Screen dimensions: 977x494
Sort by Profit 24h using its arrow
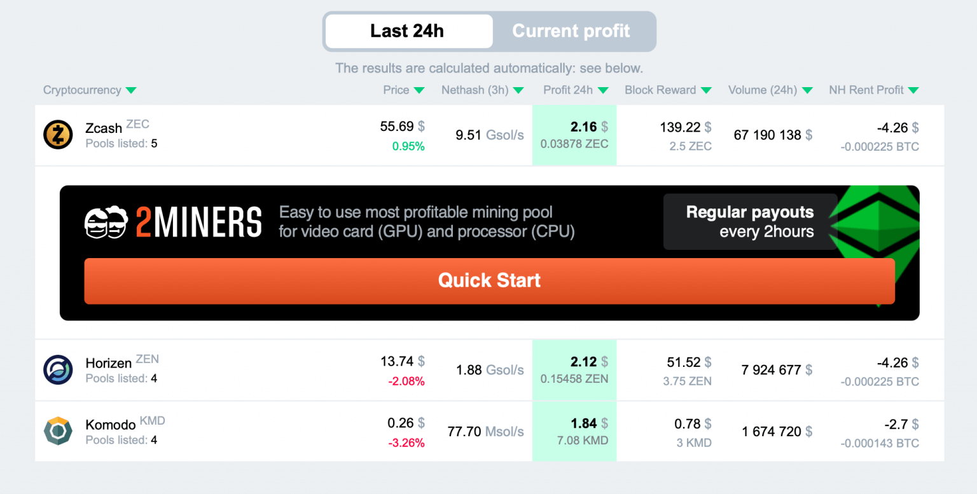click(603, 90)
